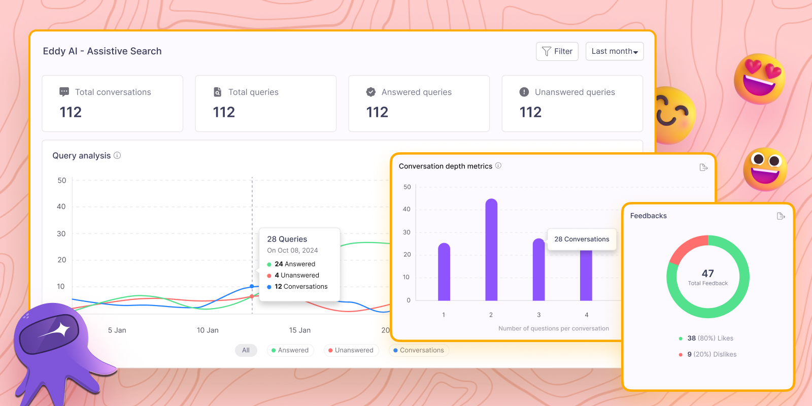Click the grinning wide-eyed emoji
This screenshot has height=406, width=812.
click(x=765, y=169)
